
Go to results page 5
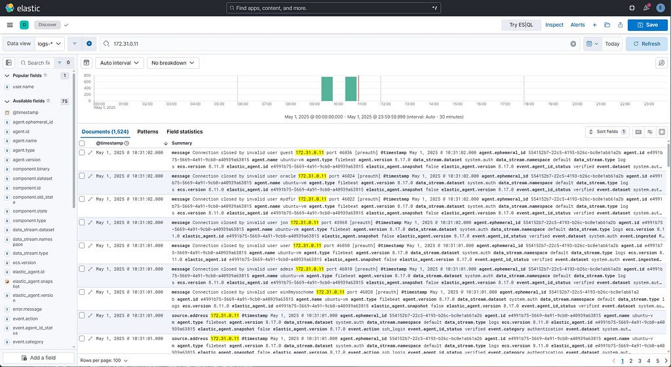(x=658, y=361)
